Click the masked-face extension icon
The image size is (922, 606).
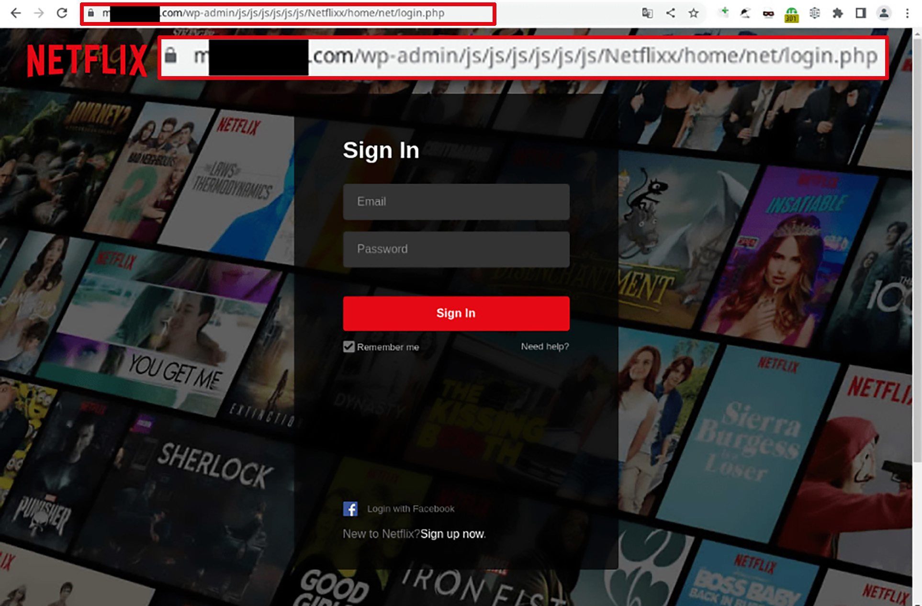(768, 13)
